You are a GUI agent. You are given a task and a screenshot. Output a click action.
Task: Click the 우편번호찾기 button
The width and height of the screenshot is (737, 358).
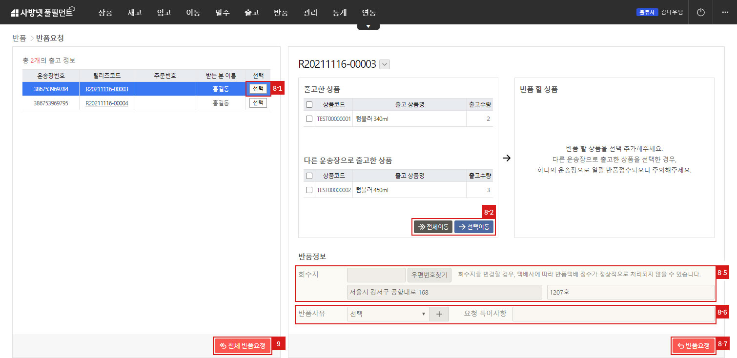tap(430, 275)
